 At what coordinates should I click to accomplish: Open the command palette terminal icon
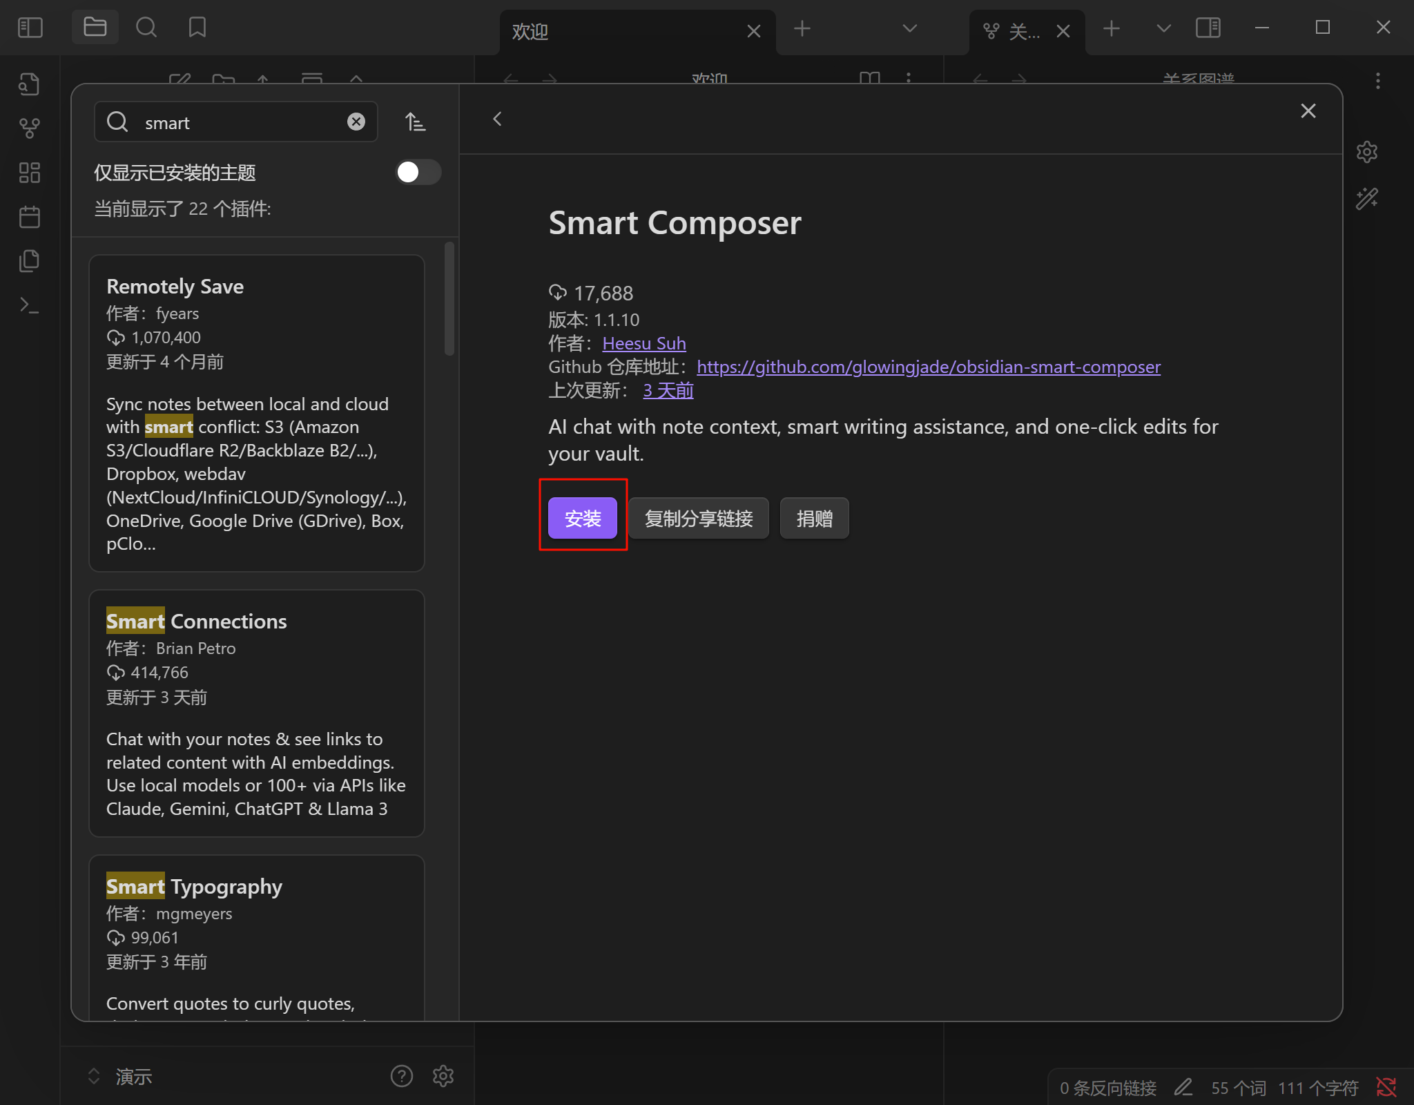point(29,305)
